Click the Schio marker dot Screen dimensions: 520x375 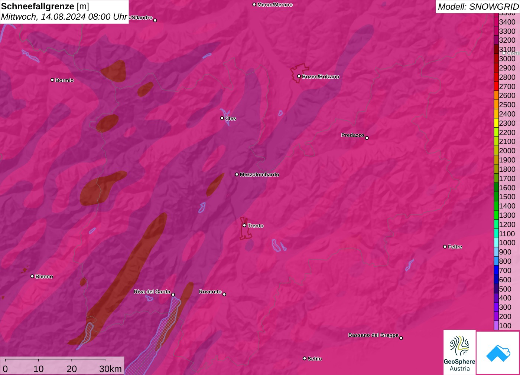[x=305, y=358]
